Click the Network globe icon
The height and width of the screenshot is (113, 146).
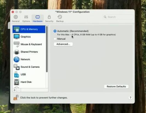tap(16, 59)
